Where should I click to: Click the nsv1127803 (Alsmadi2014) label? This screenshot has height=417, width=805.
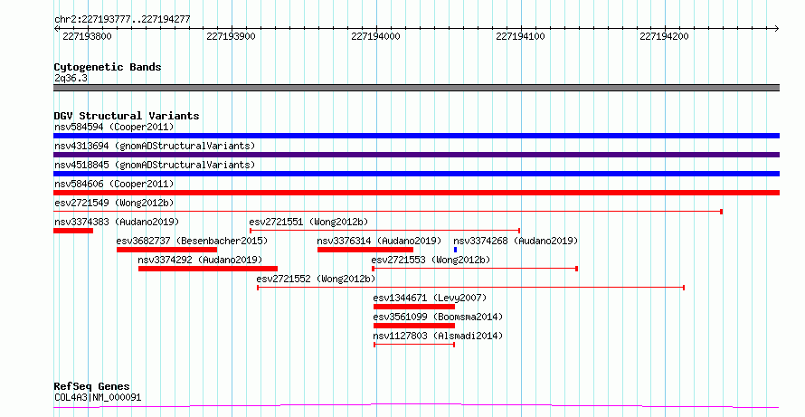tap(438, 336)
